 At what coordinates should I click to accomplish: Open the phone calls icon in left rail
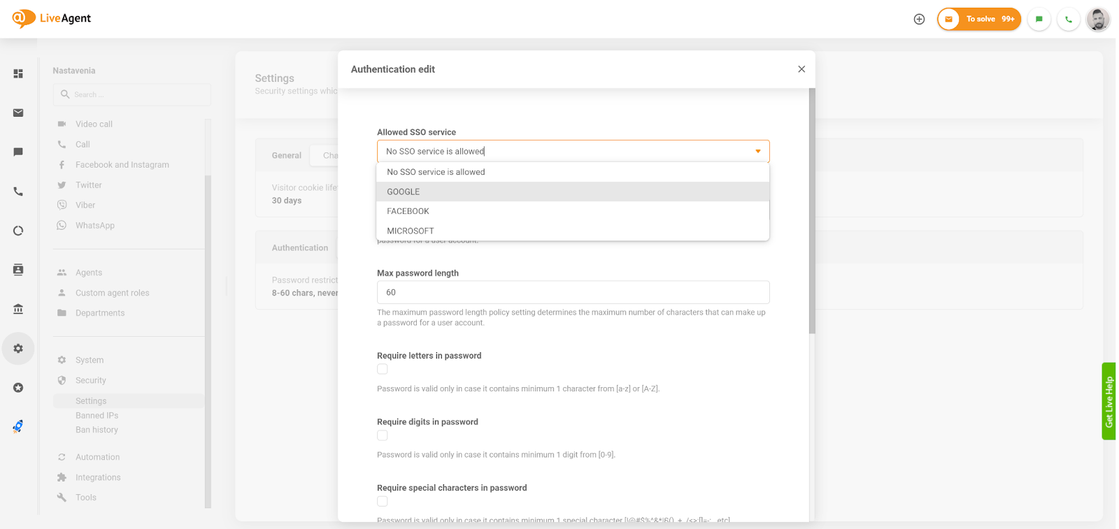click(x=18, y=191)
